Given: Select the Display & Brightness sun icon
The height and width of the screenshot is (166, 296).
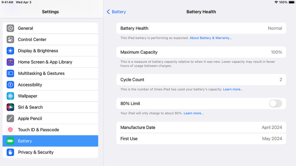Looking at the screenshot, I should tap(10, 51).
